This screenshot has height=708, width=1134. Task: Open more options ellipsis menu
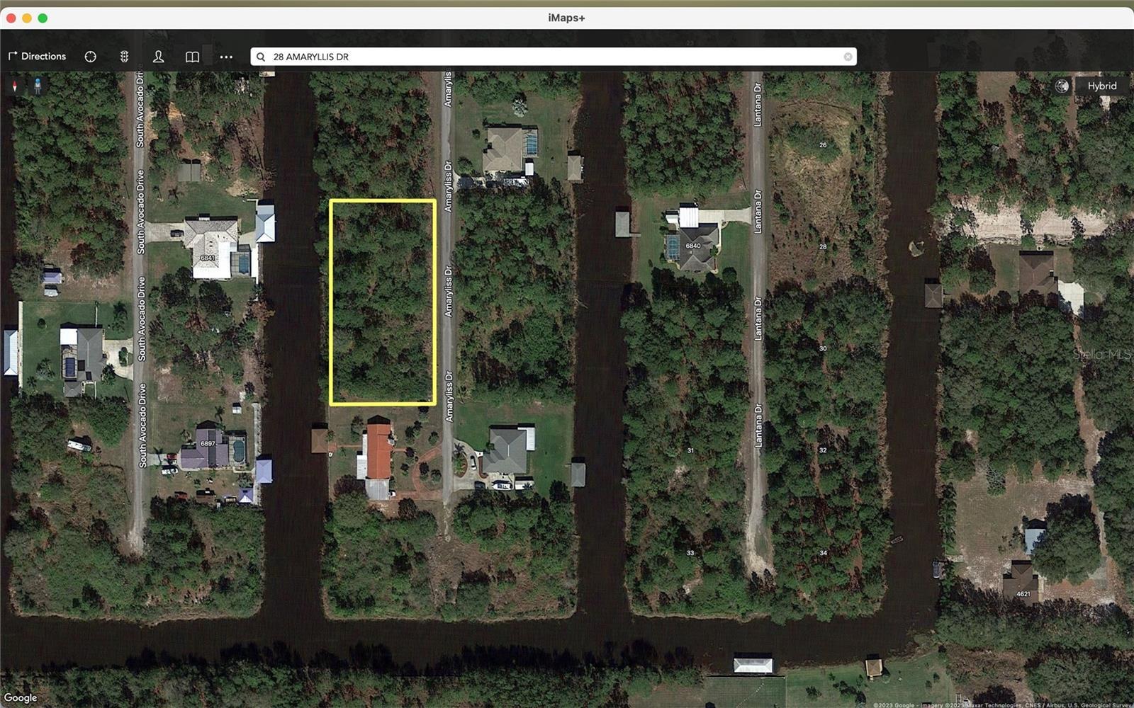coord(226,57)
